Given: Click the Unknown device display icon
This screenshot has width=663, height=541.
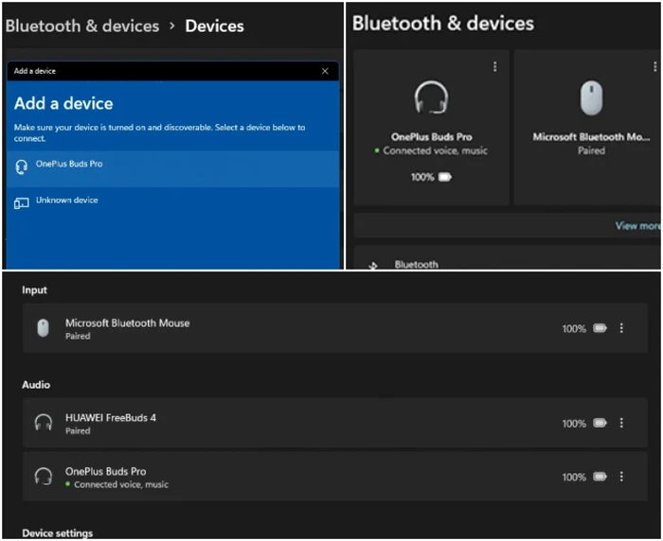Looking at the screenshot, I should [x=21, y=203].
